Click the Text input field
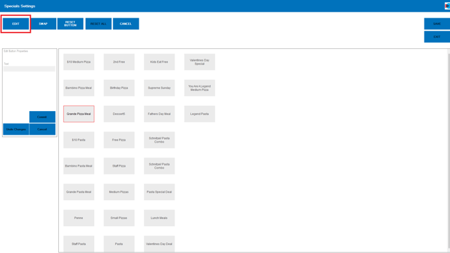 [x=29, y=69]
